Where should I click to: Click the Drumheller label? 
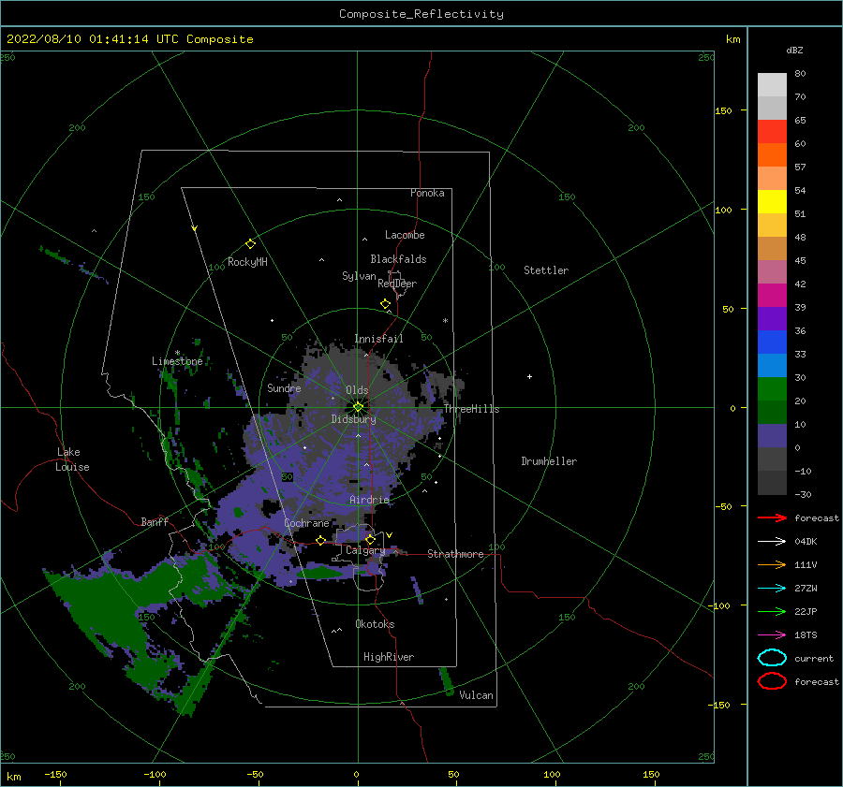click(549, 461)
